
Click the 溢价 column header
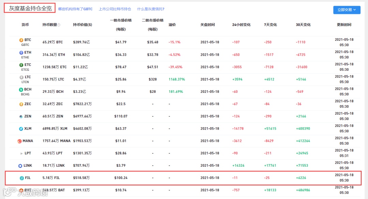click(x=172, y=24)
